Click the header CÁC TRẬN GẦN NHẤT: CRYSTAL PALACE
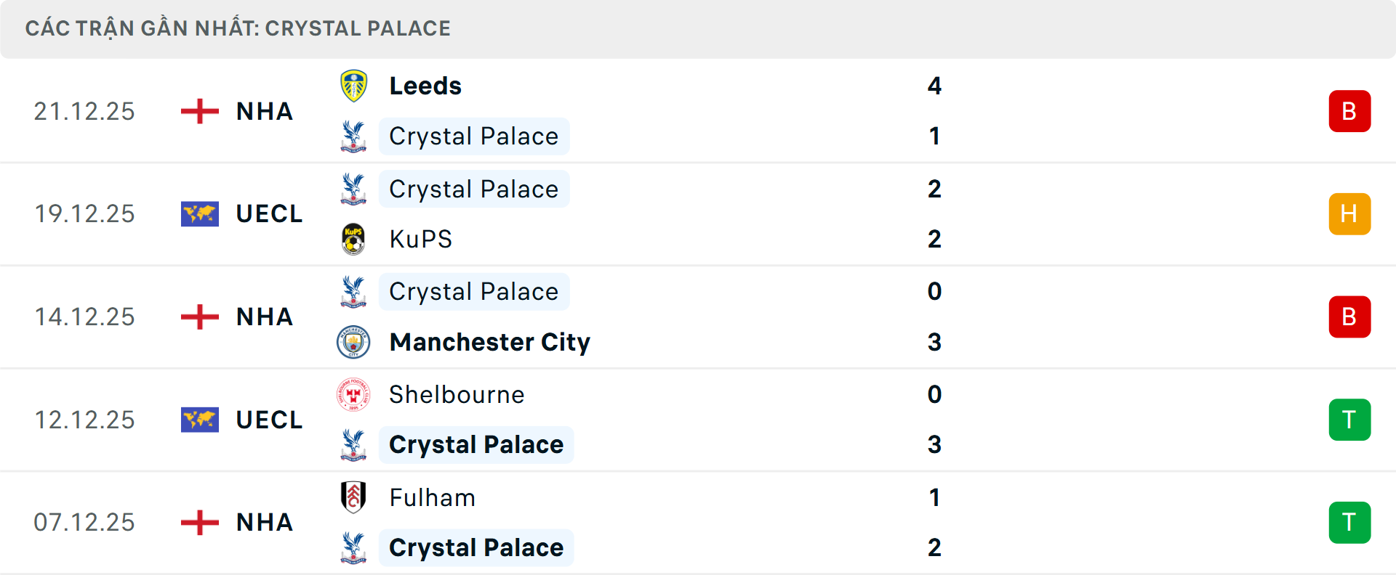Screen dimensions: 1396x575 pyautogui.click(x=238, y=28)
